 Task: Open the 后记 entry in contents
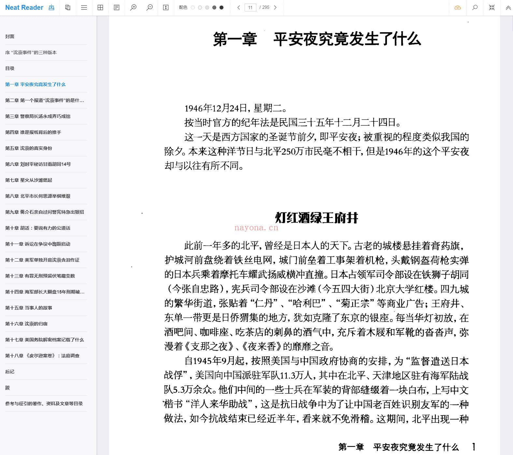[x=46, y=372]
